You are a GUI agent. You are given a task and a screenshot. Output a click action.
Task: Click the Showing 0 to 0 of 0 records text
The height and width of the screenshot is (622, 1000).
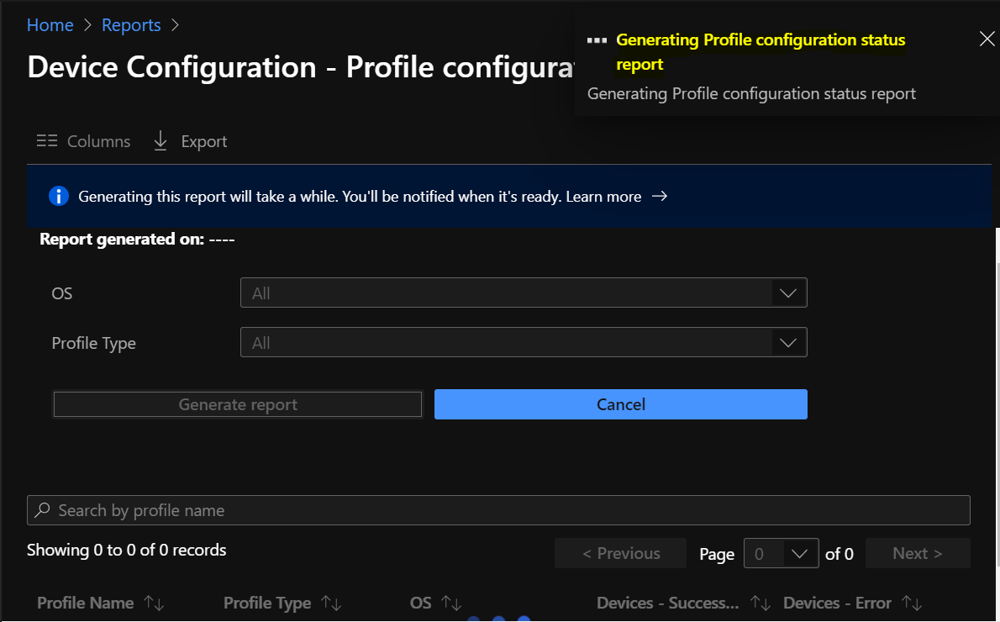click(126, 550)
